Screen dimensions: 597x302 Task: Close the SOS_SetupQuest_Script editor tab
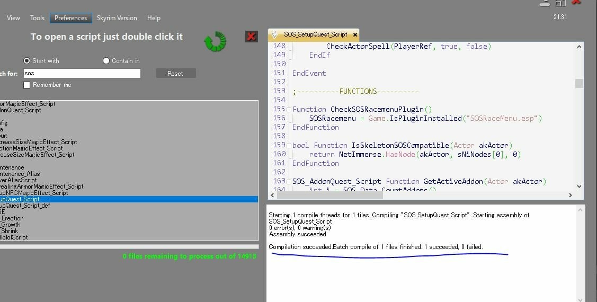(x=355, y=34)
